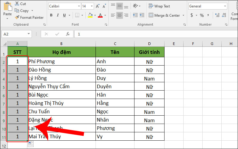The width and height of the screenshot is (238, 149).
Task: Select cell containing Phí Phương
Action: [x=62, y=61]
